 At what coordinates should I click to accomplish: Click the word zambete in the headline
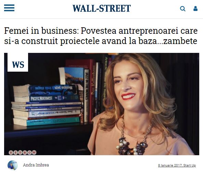click(180, 41)
